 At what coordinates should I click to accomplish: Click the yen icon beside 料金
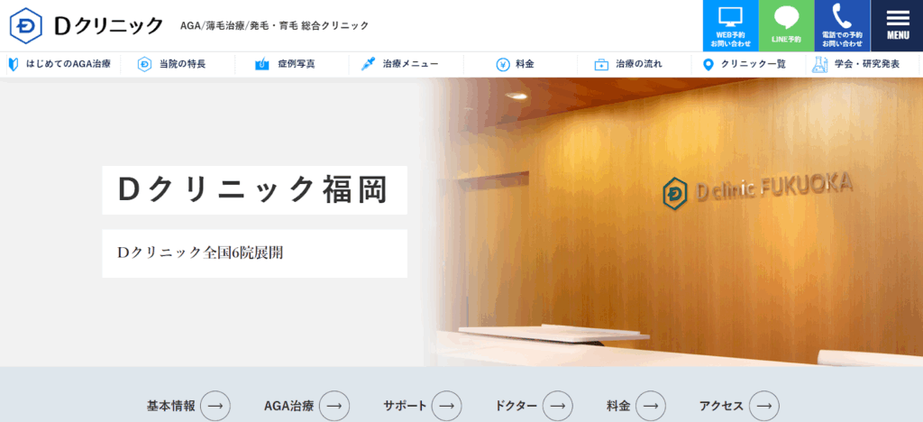point(503,64)
